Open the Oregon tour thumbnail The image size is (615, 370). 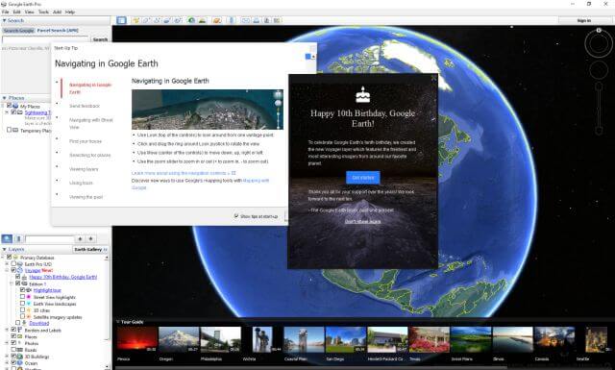pyautogui.click(x=179, y=340)
